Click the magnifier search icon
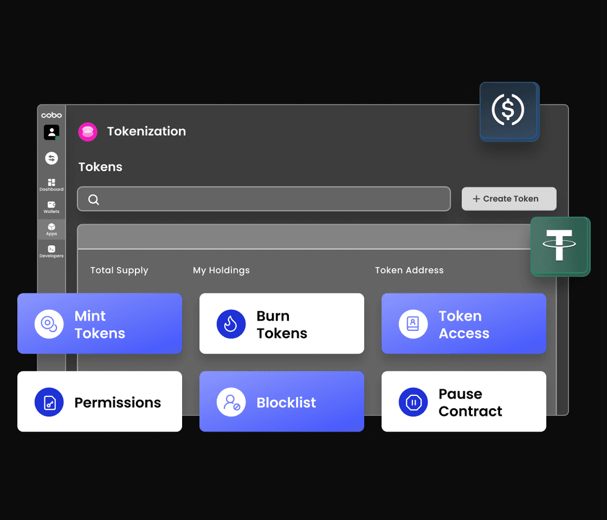607x520 pixels. coord(94,199)
